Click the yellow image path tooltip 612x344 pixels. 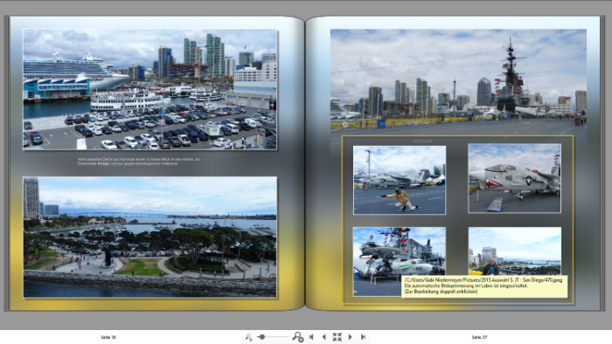coord(484,286)
